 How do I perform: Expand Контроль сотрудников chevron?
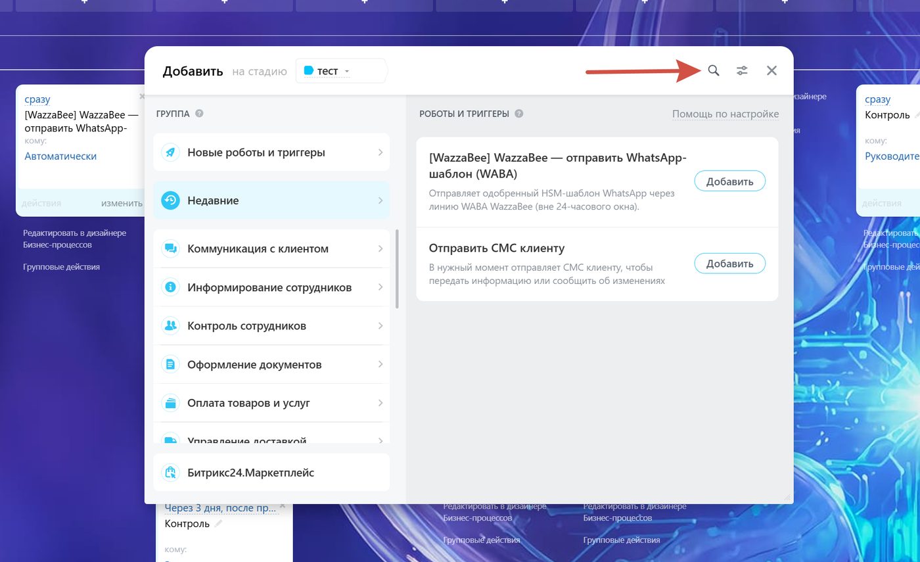click(380, 326)
